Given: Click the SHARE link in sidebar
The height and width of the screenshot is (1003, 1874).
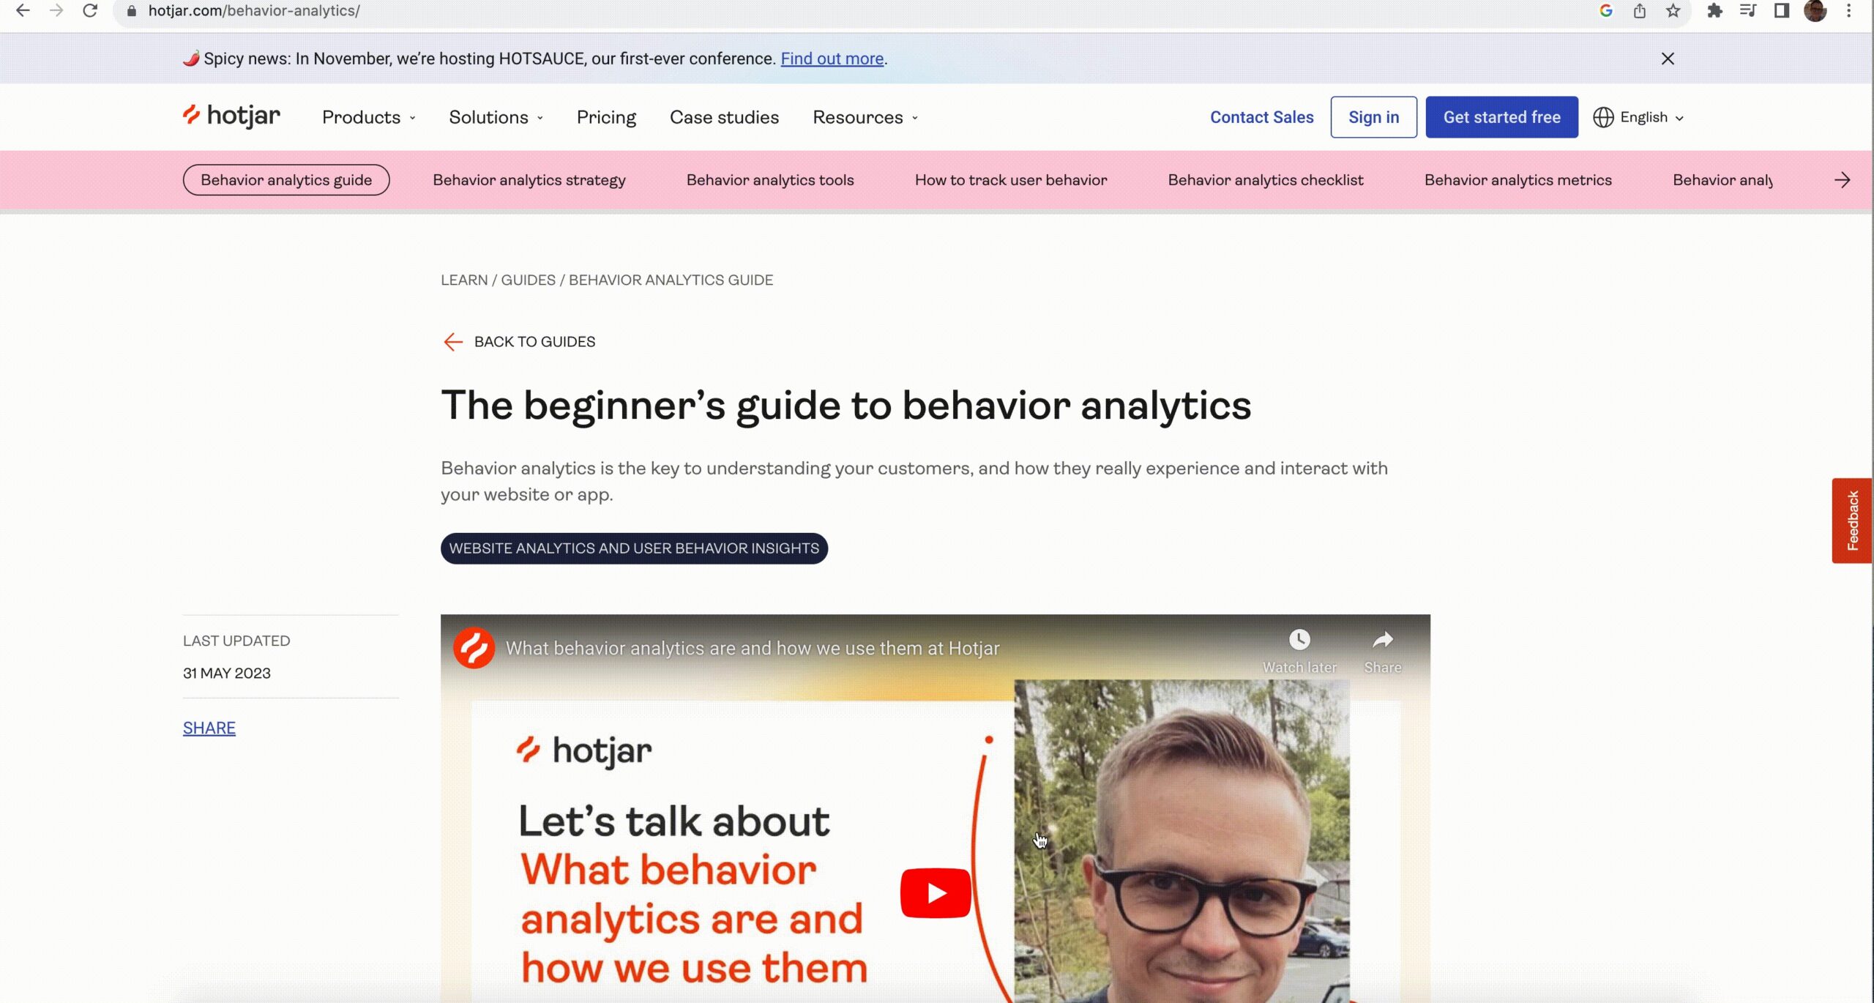Looking at the screenshot, I should pyautogui.click(x=209, y=728).
